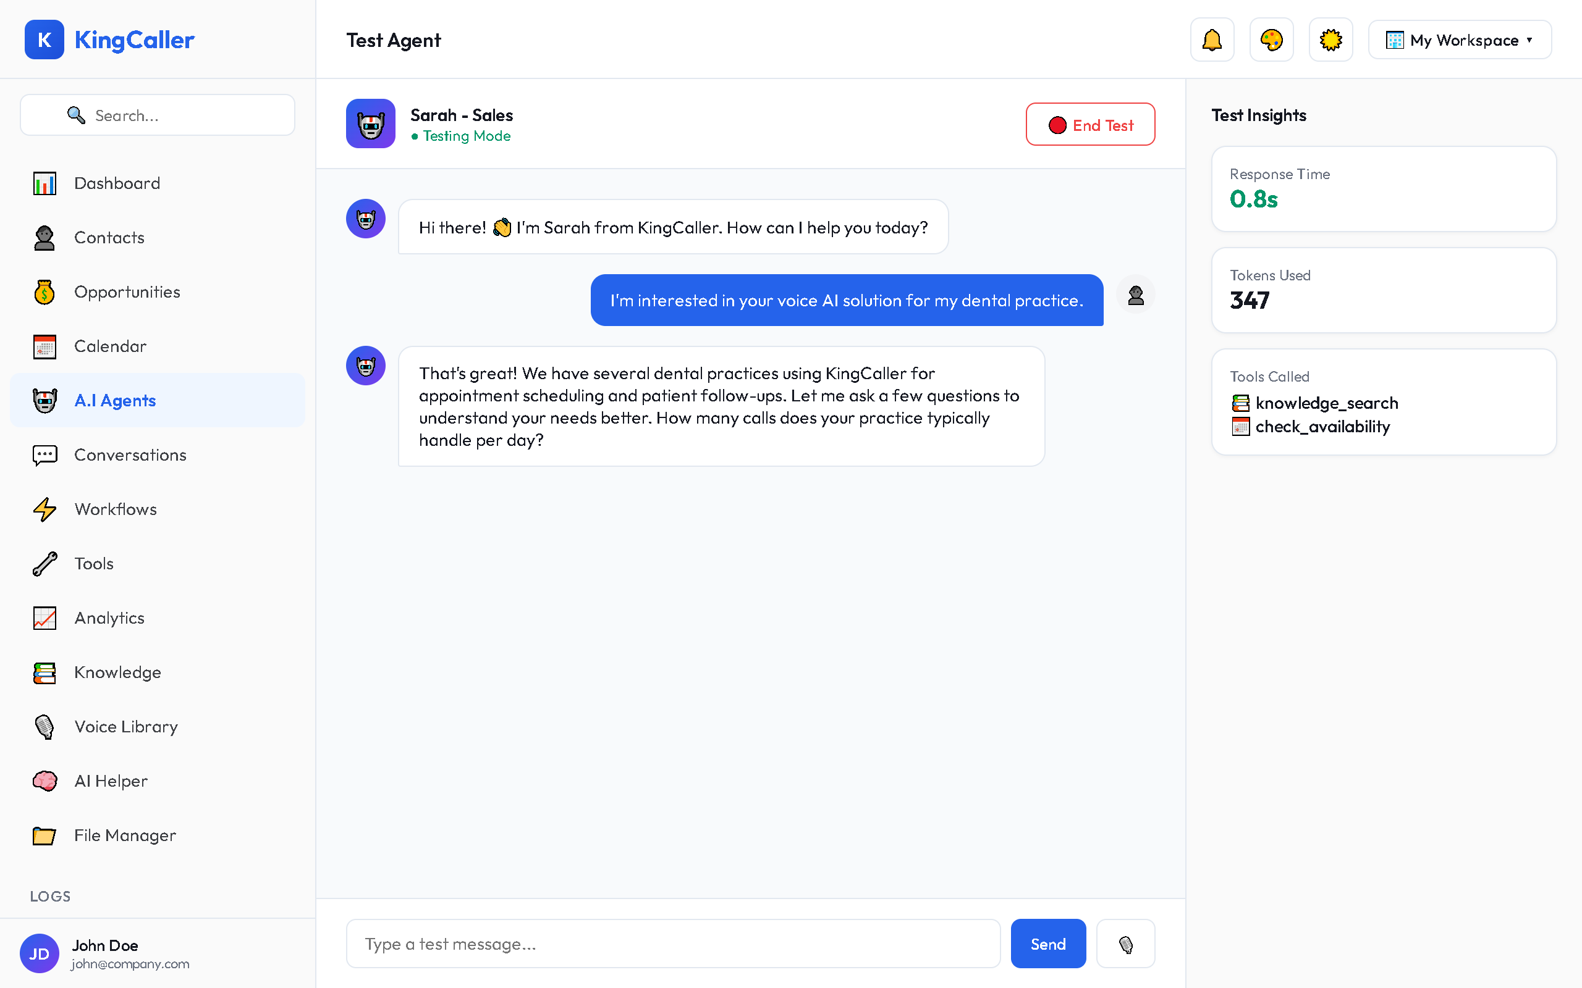Click the 0.8s Response Time metric
The height and width of the screenshot is (988, 1582).
point(1253,199)
